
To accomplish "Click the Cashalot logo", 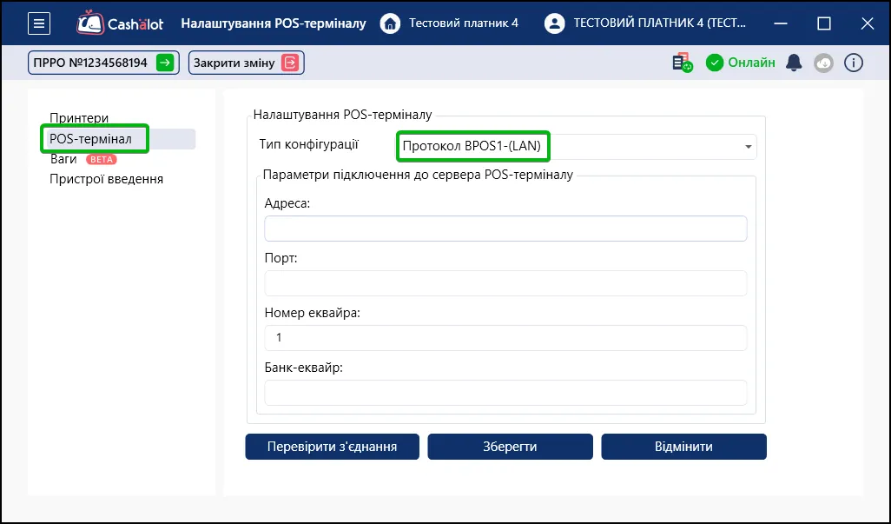I will (x=120, y=23).
